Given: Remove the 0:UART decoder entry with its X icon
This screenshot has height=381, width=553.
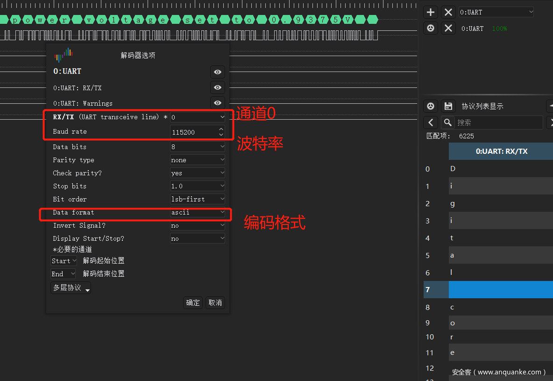Looking at the screenshot, I should (x=448, y=29).
